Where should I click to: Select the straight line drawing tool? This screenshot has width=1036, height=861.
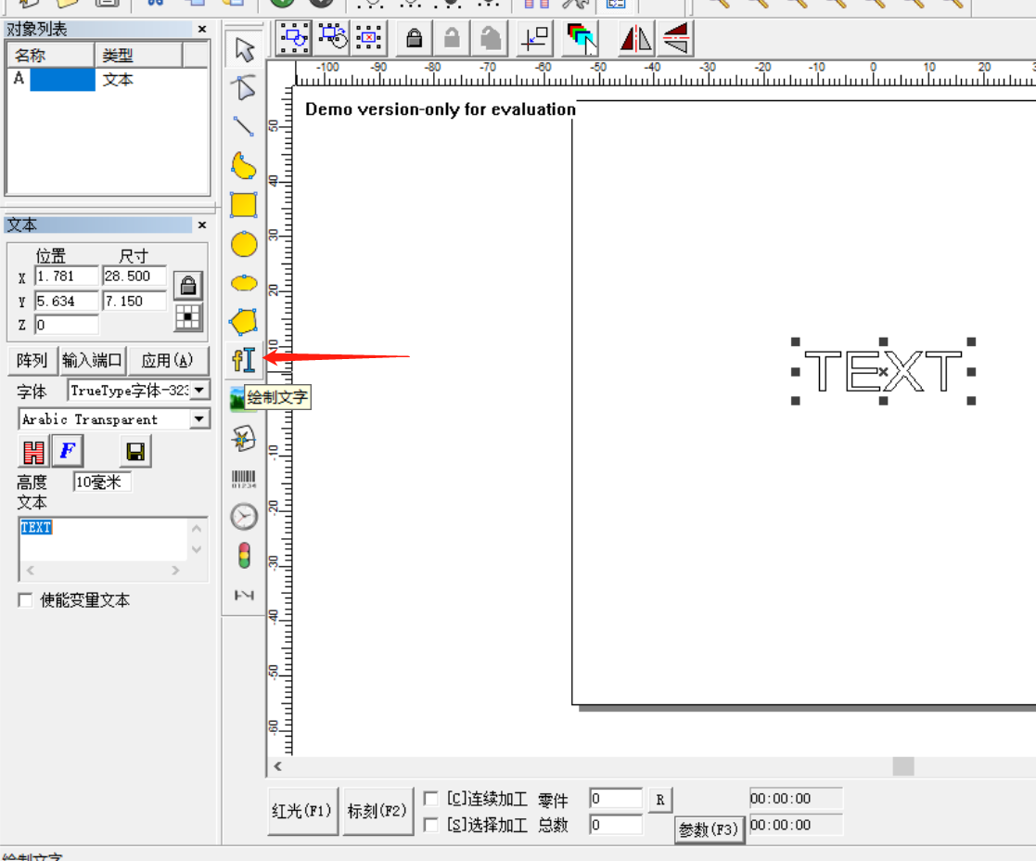[x=244, y=126]
